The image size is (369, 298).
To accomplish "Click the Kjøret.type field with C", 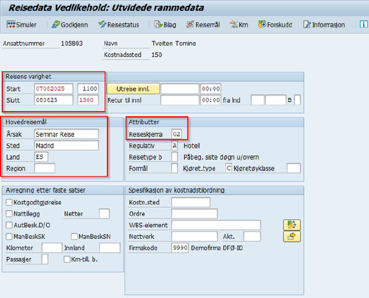I will 229,168.
